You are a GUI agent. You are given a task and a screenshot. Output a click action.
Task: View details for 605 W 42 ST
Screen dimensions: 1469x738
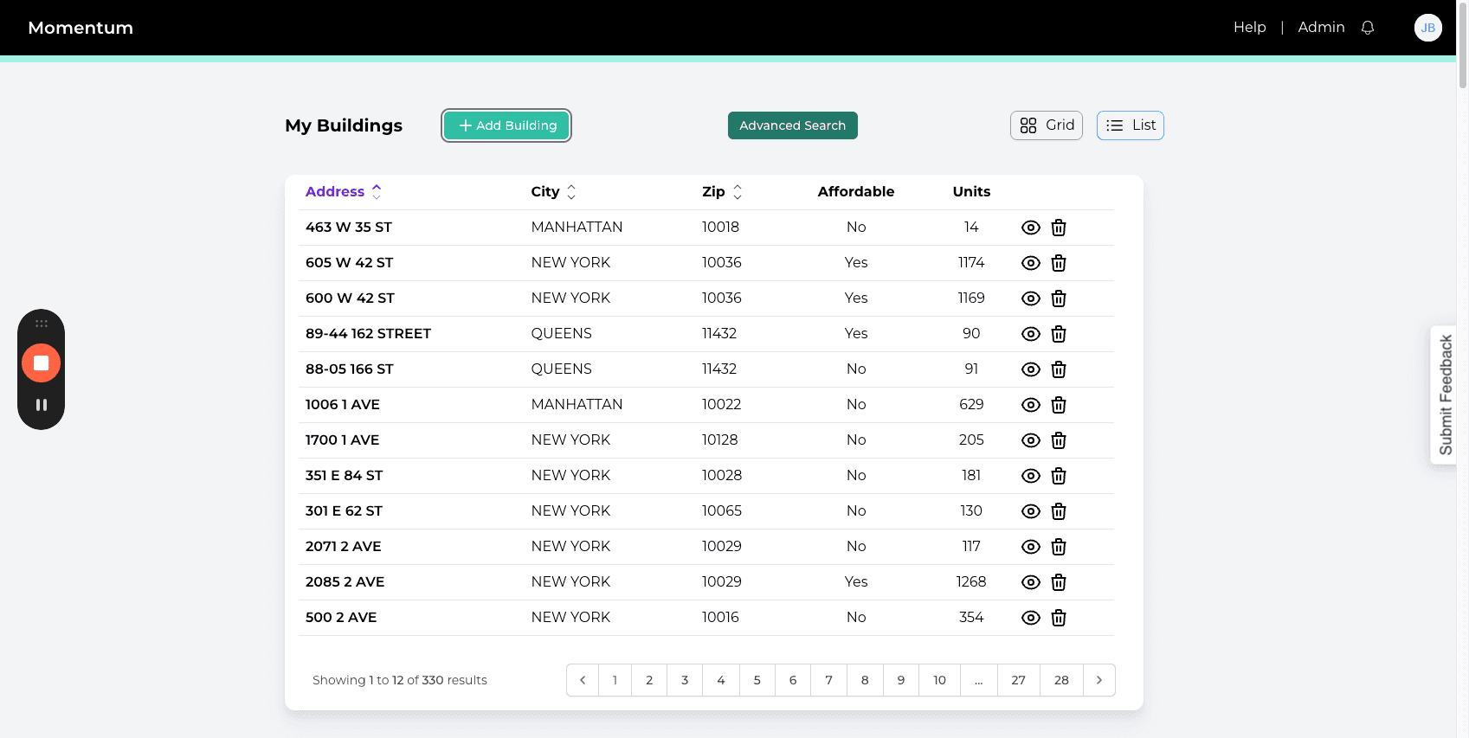pos(1030,263)
